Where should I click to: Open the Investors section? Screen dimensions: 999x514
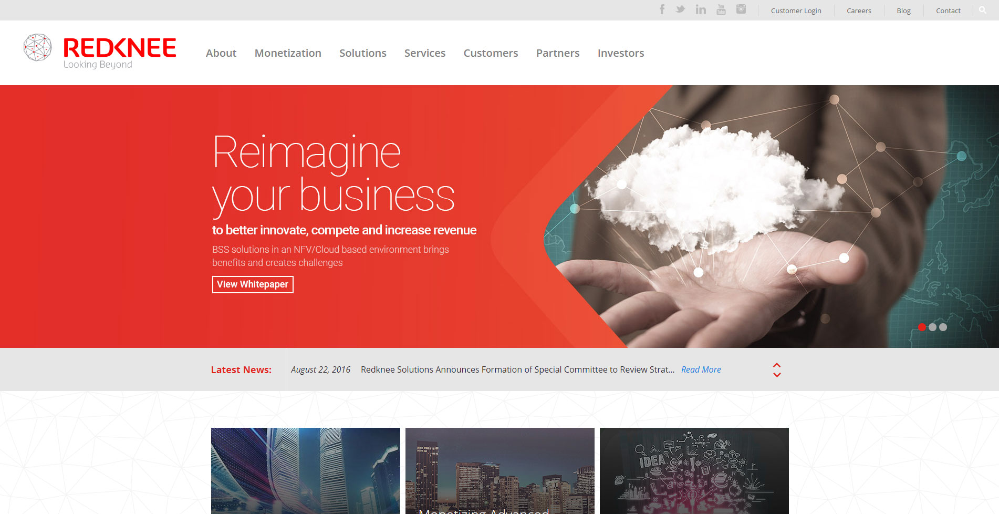(621, 53)
